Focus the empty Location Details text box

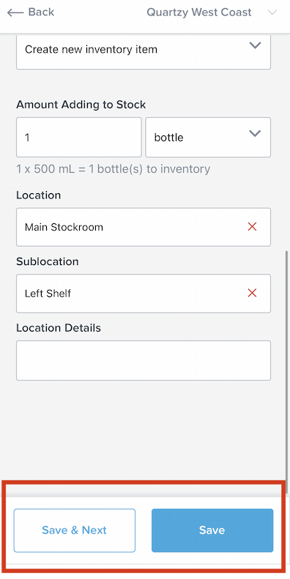point(144,360)
